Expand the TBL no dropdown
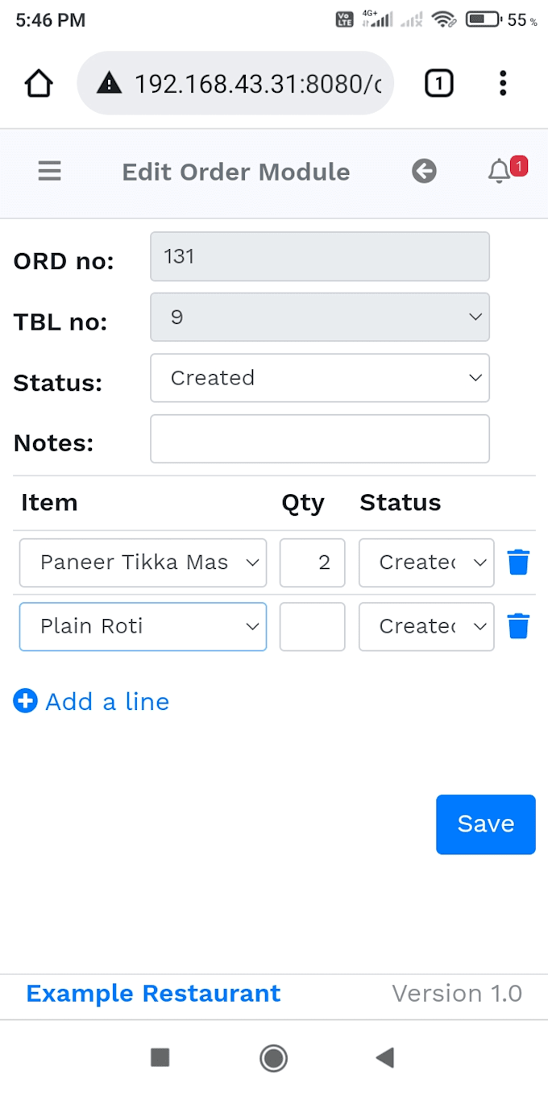 pyautogui.click(x=320, y=318)
